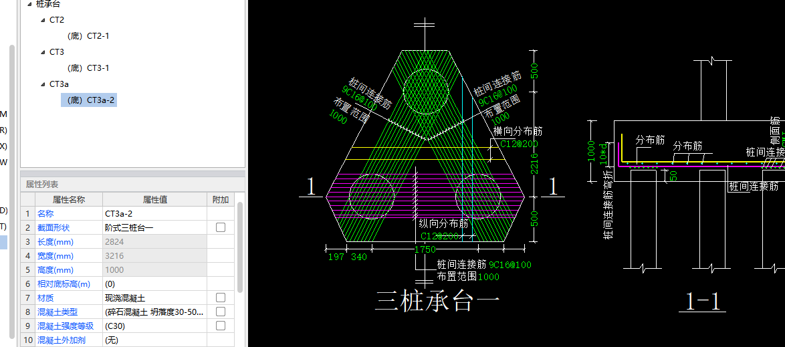The height and width of the screenshot is (347, 785).
Task: Edit the 2216 vertical dimension
Action: point(534,164)
